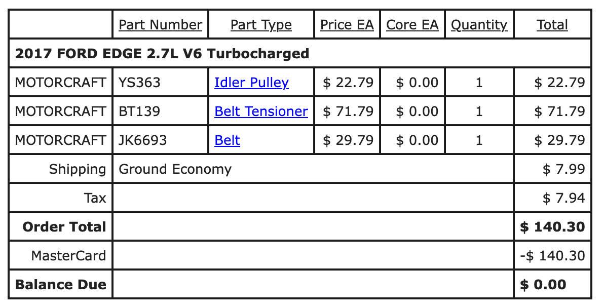The width and height of the screenshot is (604, 308).
Task: Select part number BT139
Action: (x=139, y=111)
